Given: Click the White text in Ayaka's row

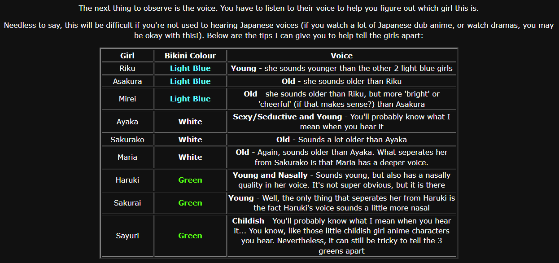Looking at the screenshot, I should pyautogui.click(x=190, y=122).
